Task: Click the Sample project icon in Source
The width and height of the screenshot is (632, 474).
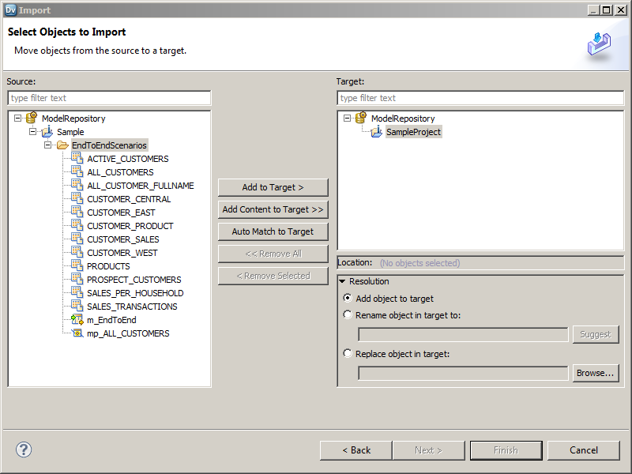Action: [x=47, y=132]
